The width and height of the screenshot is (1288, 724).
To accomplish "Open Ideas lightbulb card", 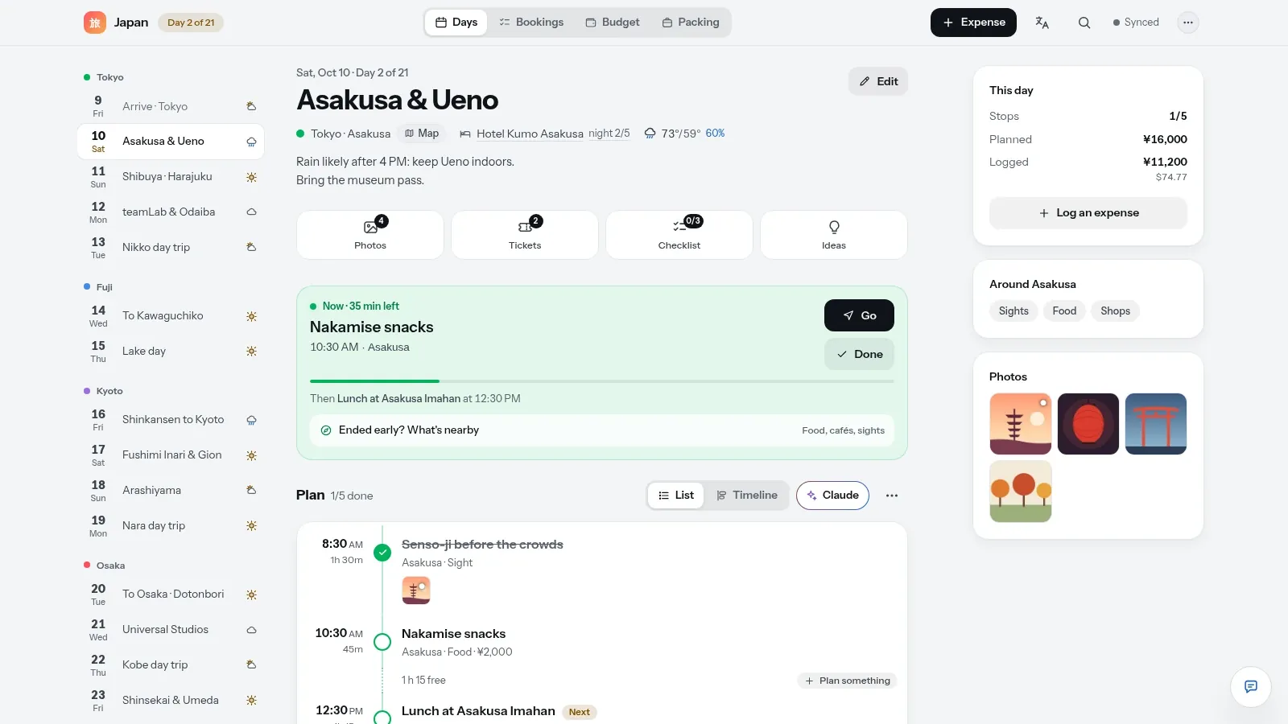I will [x=834, y=235].
